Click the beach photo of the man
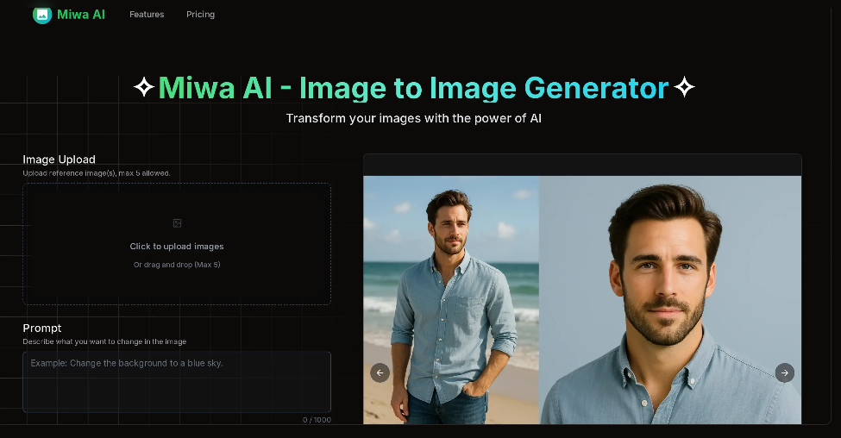Viewport: 841px width, 438px height. point(451,300)
